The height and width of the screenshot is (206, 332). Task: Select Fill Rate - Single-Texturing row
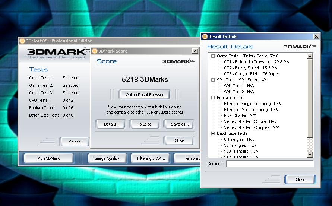(252, 104)
